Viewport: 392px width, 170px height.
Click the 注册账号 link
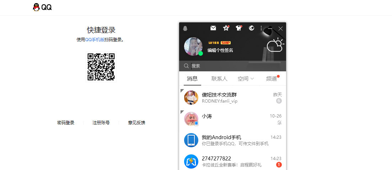(101, 123)
